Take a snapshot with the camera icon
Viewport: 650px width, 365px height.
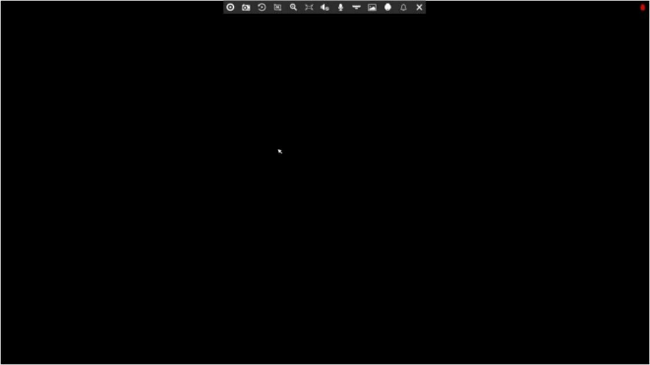pyautogui.click(x=246, y=8)
